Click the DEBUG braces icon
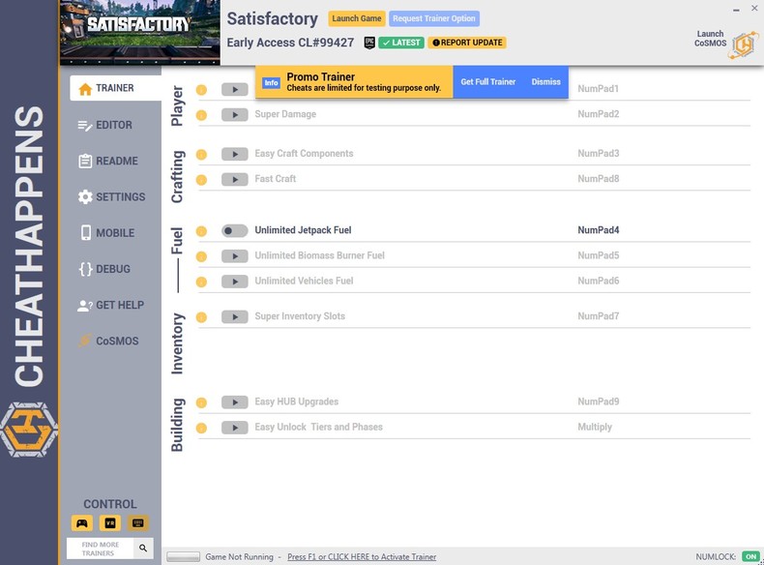Screen dimensions: 764x565 pos(85,269)
